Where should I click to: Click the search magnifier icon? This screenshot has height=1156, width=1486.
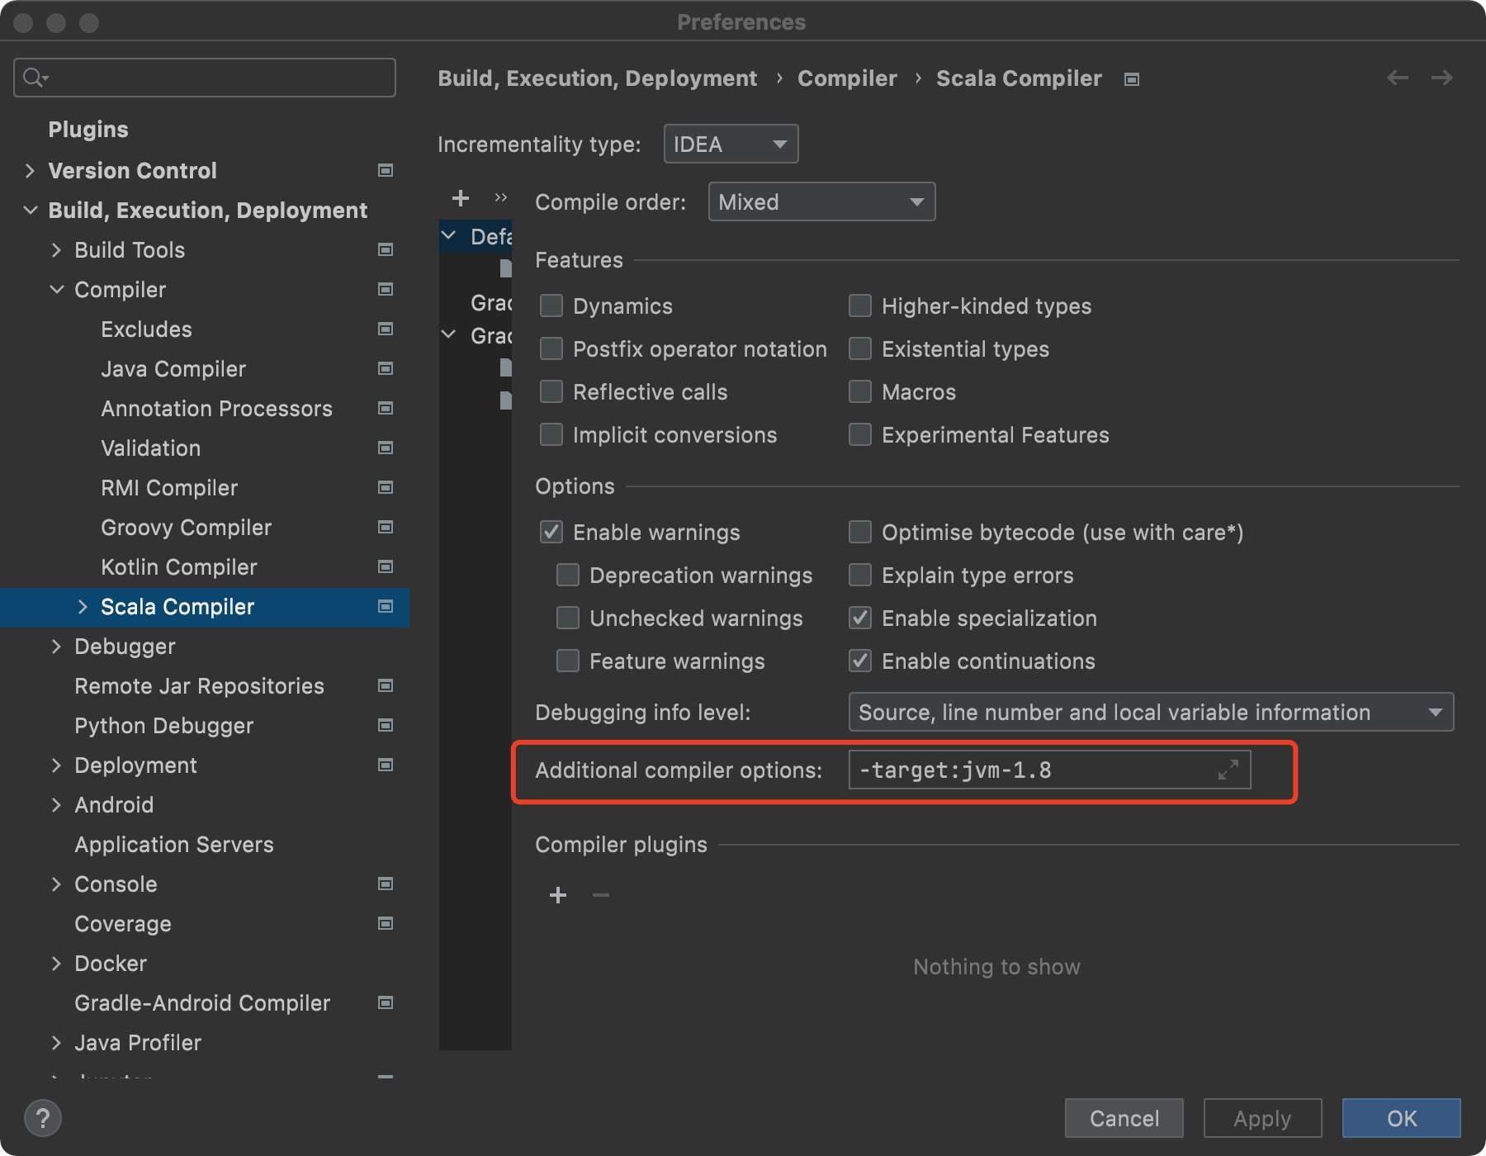(35, 78)
